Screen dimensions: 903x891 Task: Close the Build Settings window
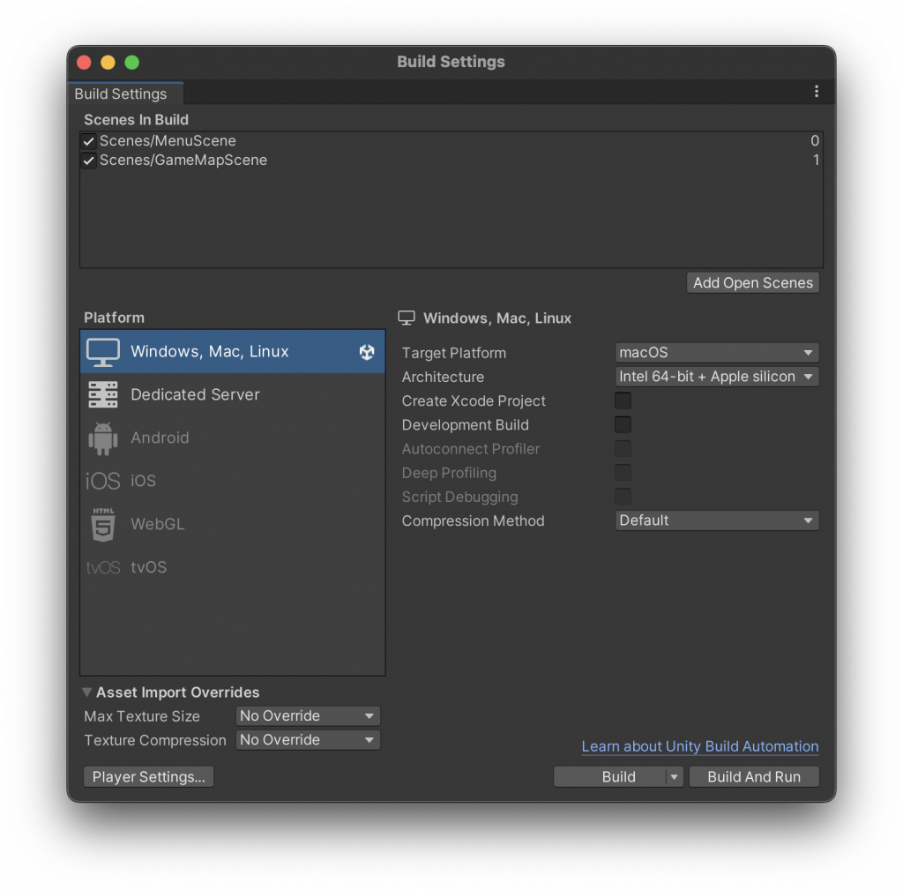[x=84, y=63]
